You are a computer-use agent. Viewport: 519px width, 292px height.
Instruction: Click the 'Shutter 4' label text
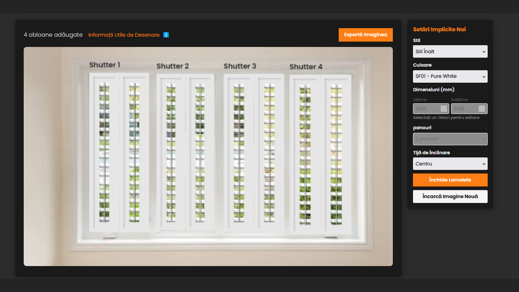point(306,67)
